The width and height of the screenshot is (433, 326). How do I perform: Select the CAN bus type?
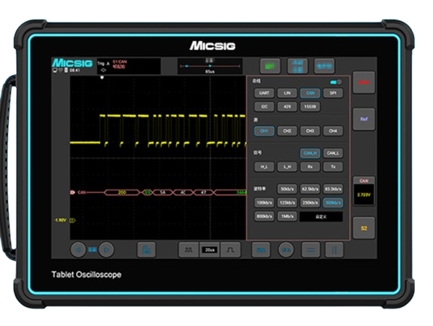click(310, 93)
